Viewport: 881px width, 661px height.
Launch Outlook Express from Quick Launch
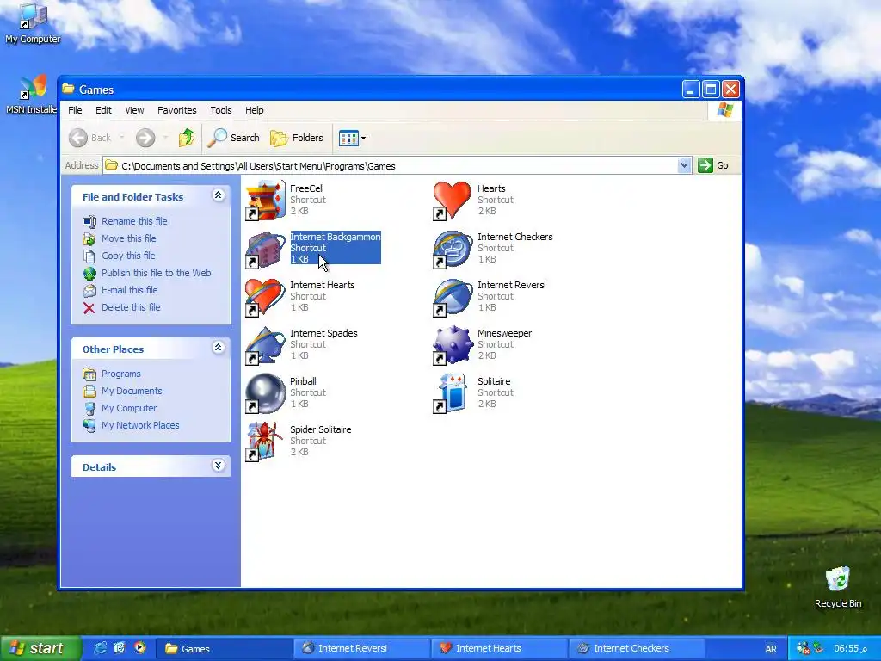(x=120, y=648)
